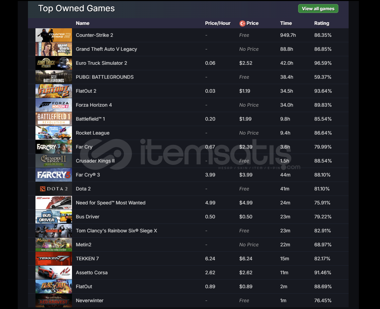
Task: Open the Battlefield 1 Revolution thumbnail
Action: click(54, 119)
